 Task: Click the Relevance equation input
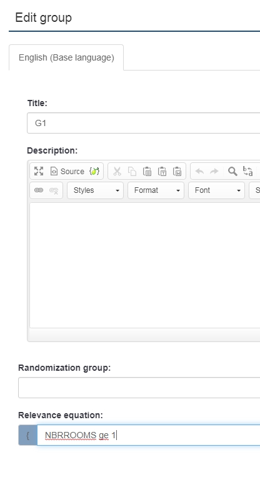coord(149,435)
